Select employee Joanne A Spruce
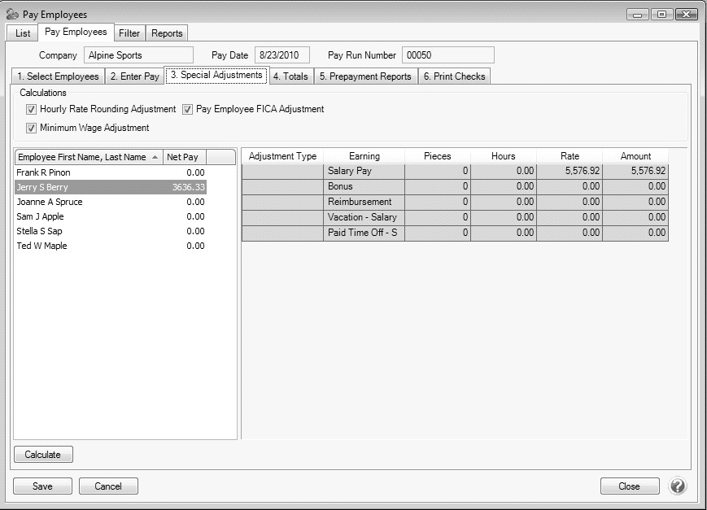 coord(50,202)
